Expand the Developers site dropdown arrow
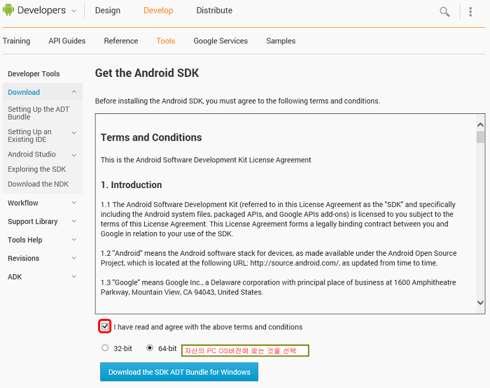Image resolution: width=490 pixels, height=388 pixels. point(73,11)
